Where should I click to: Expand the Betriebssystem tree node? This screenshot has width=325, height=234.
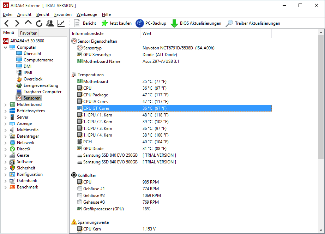(x=6, y=111)
